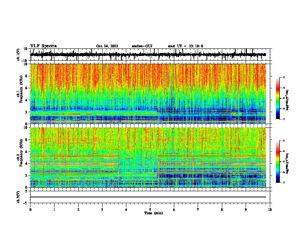Viewport: 304px width, 235px height.
Task: Click the "-7" label on ch.2 color bar
Action: click(x=283, y=183)
